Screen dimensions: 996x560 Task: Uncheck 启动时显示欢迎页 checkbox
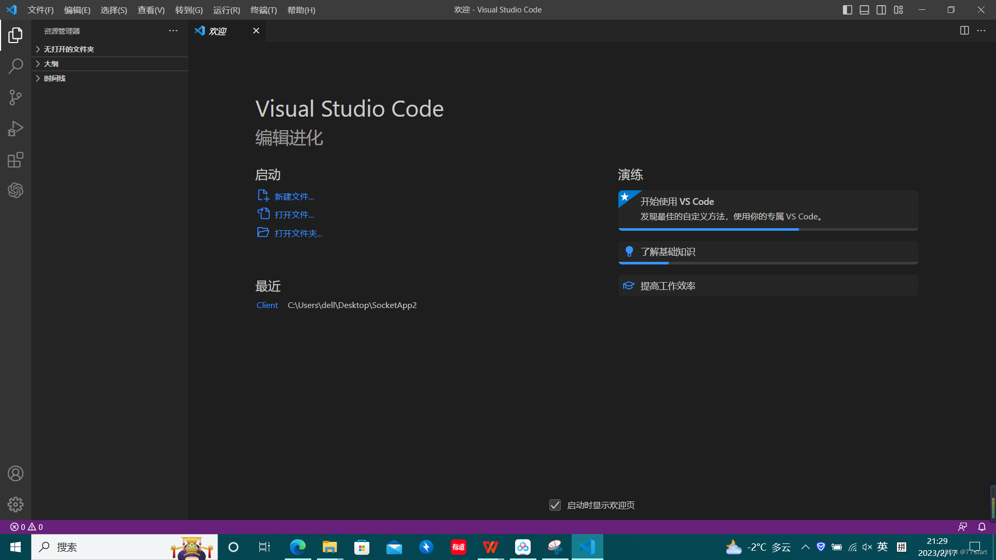[555, 505]
